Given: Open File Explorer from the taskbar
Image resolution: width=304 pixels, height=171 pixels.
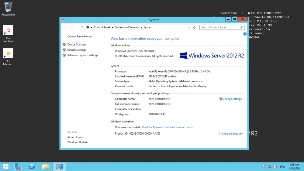Looking at the screenshot, I should pyautogui.click(x=46, y=166).
